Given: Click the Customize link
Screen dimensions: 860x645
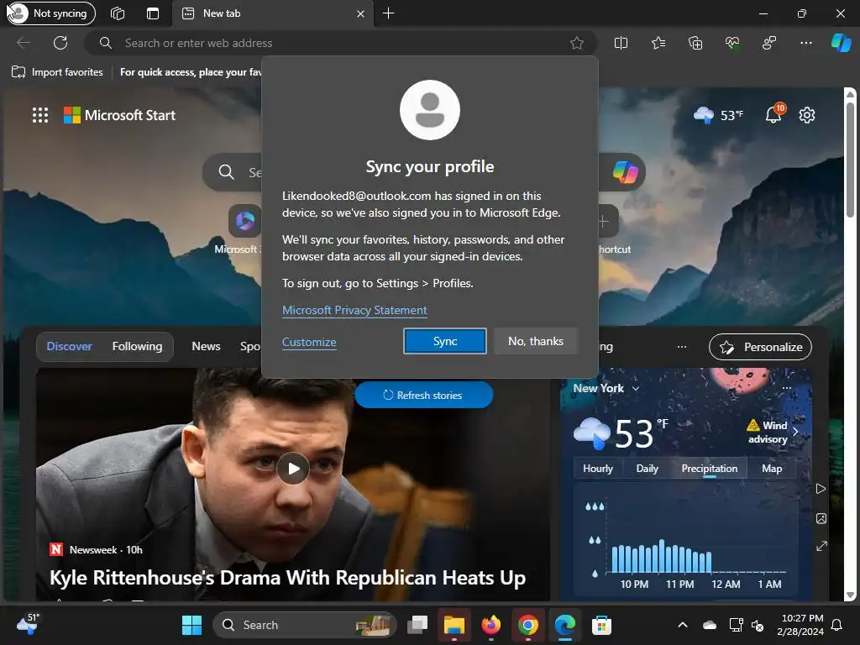Looking at the screenshot, I should [309, 343].
